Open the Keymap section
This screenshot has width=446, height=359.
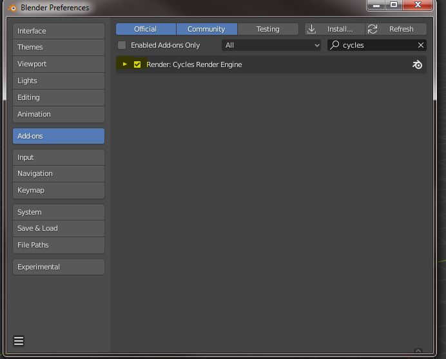[x=59, y=190]
